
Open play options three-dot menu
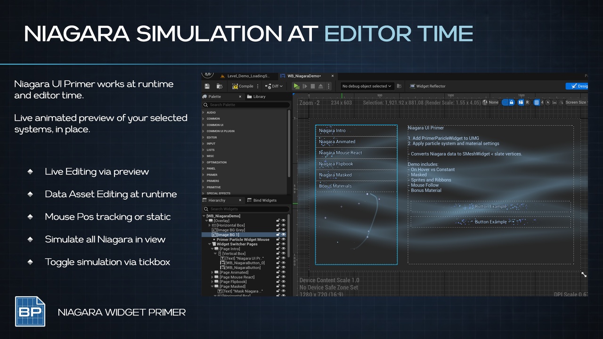pyautogui.click(x=329, y=86)
